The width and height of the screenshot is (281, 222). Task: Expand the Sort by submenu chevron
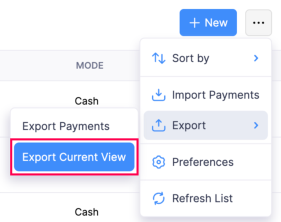tap(256, 58)
